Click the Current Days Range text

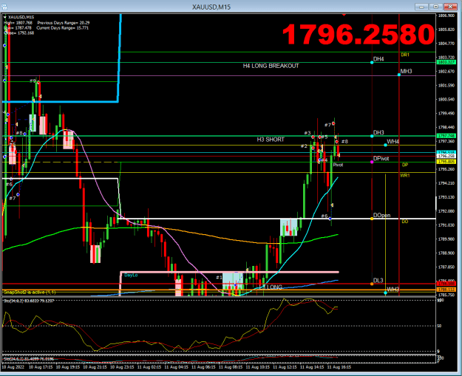(63, 28)
